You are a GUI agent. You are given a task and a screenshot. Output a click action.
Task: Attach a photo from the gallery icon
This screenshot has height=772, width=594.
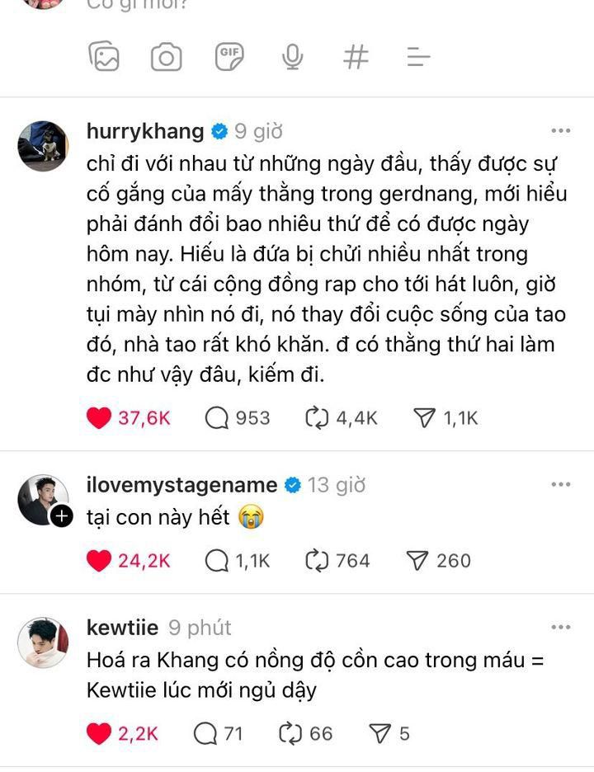coord(104,57)
